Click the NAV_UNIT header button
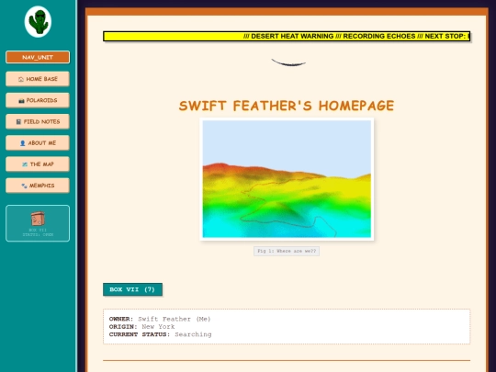This screenshot has height=372, width=496. (x=38, y=57)
